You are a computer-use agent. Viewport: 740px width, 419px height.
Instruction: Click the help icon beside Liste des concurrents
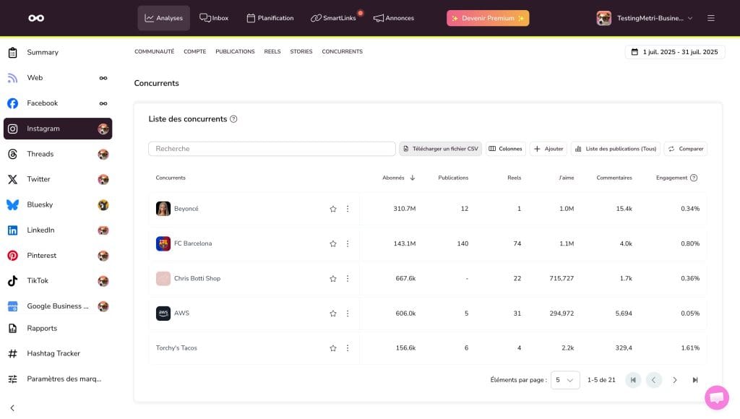tap(233, 119)
